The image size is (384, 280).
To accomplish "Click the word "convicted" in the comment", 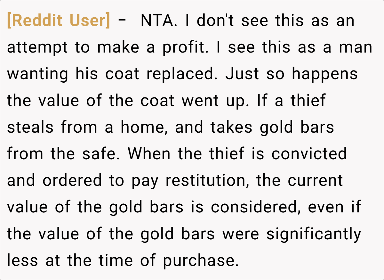I will (x=309, y=154).
